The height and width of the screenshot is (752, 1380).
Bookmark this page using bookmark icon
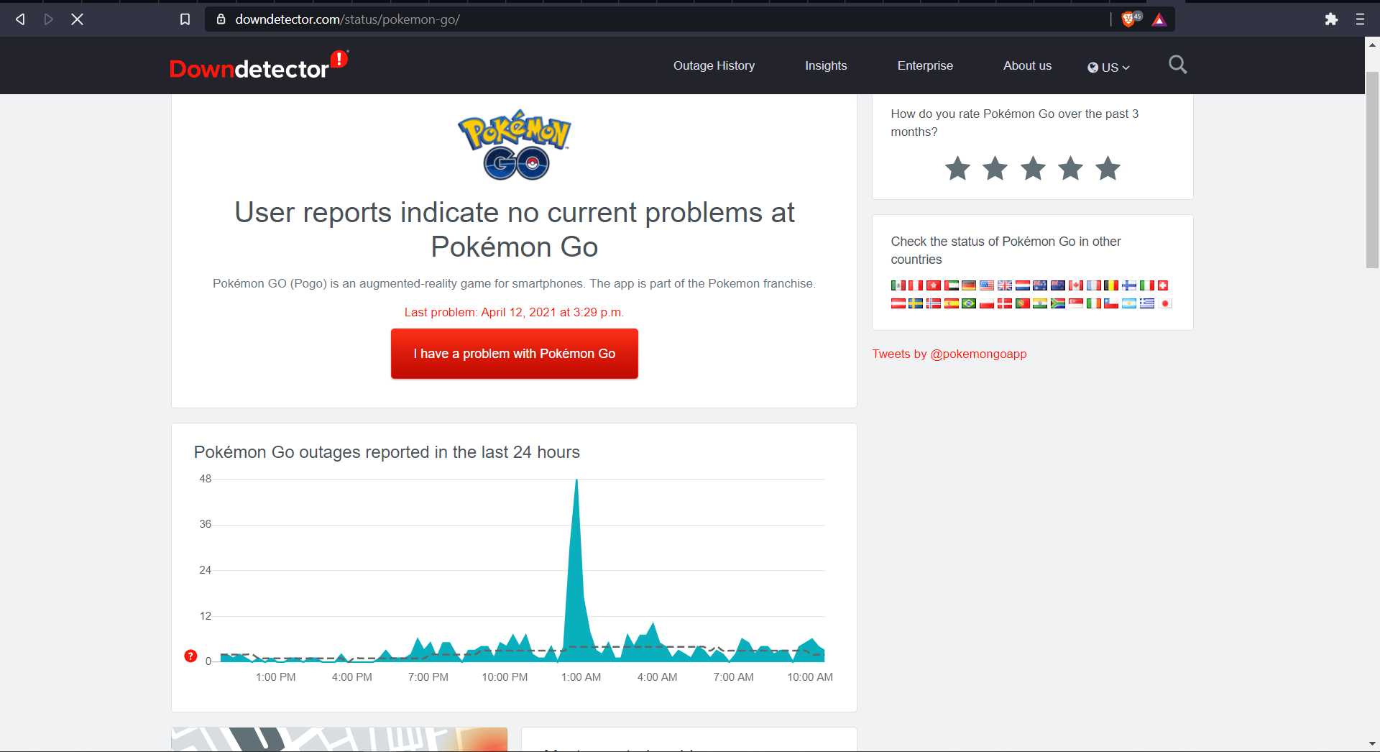coord(185,19)
